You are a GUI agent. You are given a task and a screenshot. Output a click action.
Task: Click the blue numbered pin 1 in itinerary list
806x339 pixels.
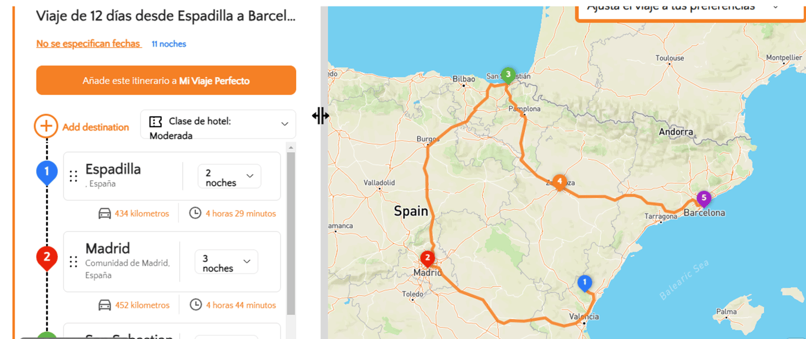click(47, 173)
